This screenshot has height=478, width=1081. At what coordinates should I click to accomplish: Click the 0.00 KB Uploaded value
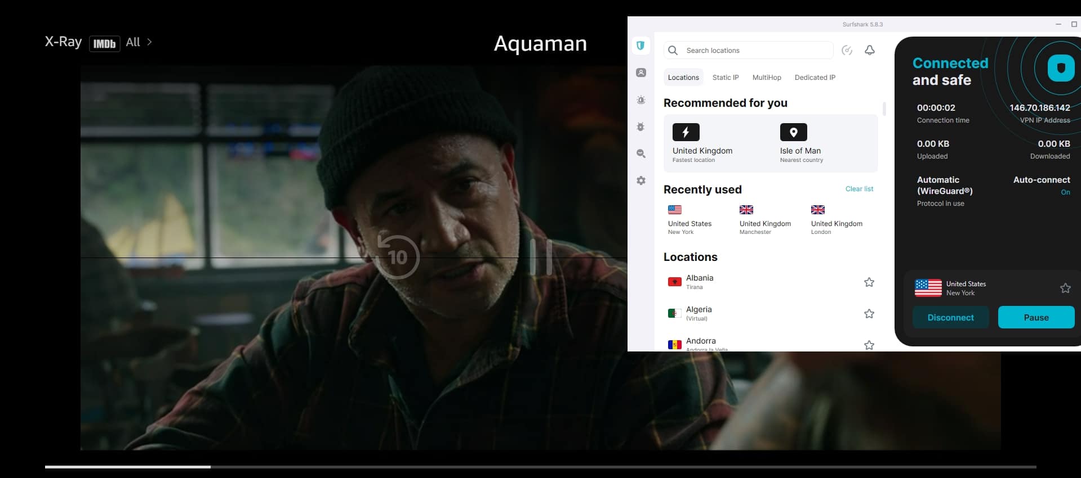click(933, 143)
